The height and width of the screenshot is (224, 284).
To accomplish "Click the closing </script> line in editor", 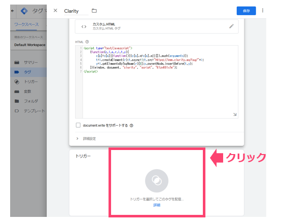I will (91, 71).
